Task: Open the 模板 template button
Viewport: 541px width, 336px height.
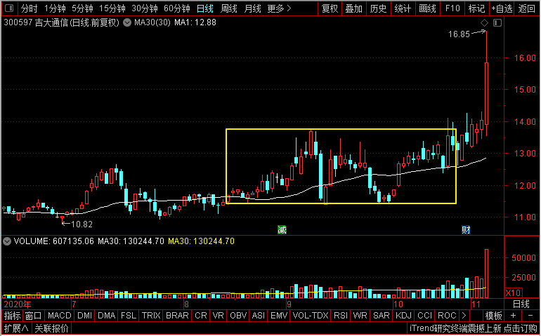Action: click(494, 316)
